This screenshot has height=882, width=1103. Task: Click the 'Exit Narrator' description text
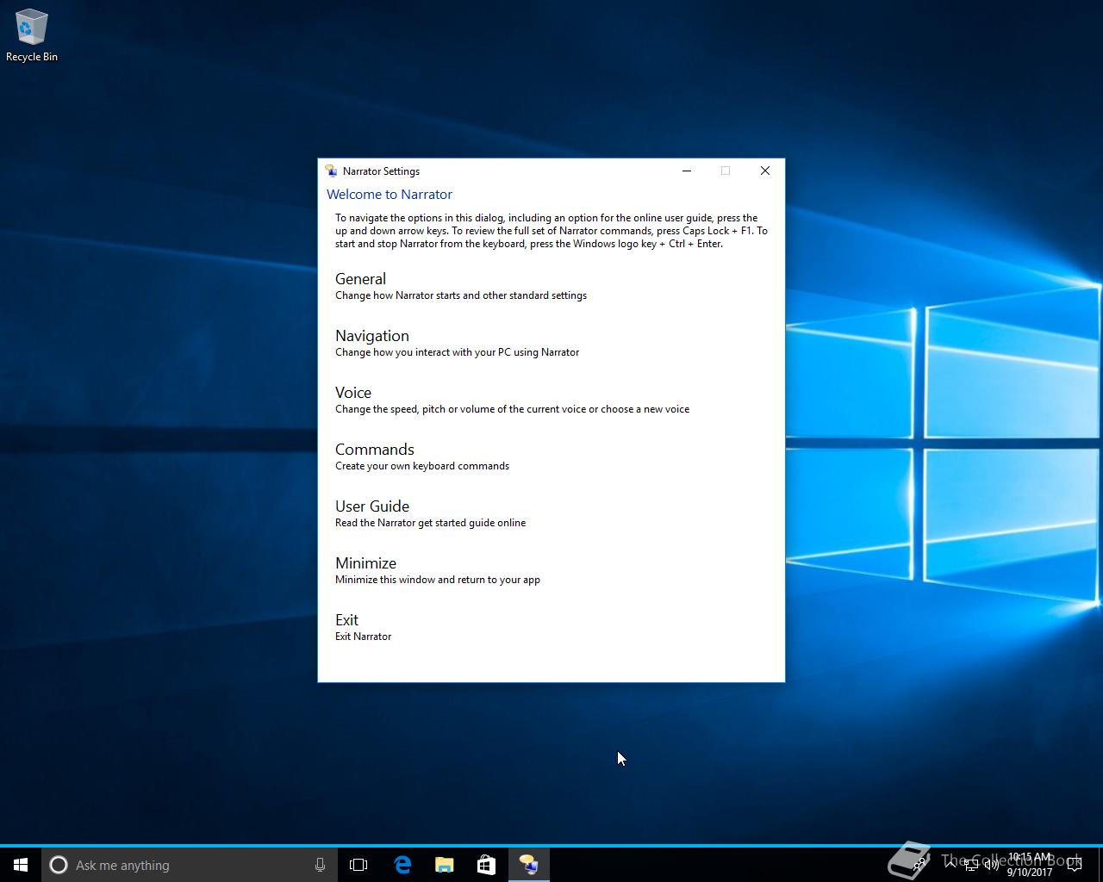tap(363, 637)
